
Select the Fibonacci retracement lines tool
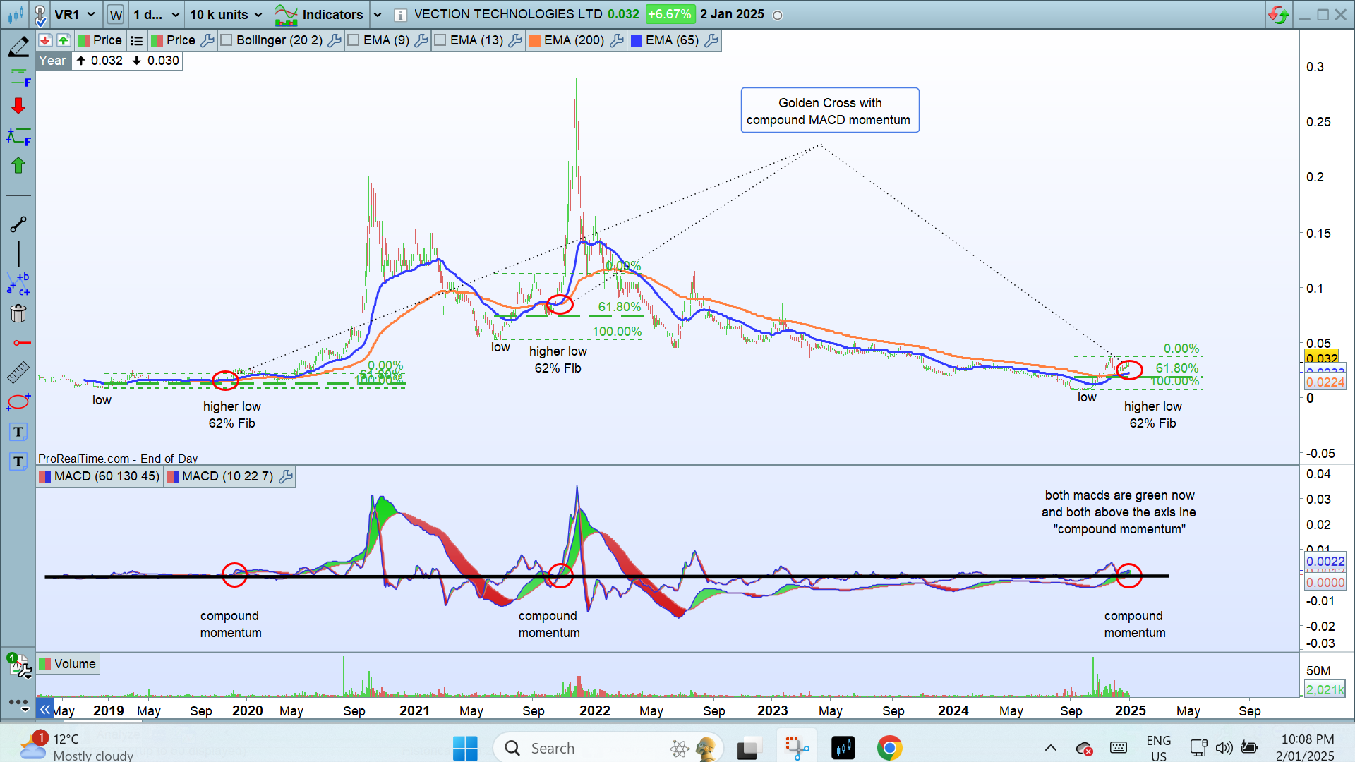tap(18, 77)
